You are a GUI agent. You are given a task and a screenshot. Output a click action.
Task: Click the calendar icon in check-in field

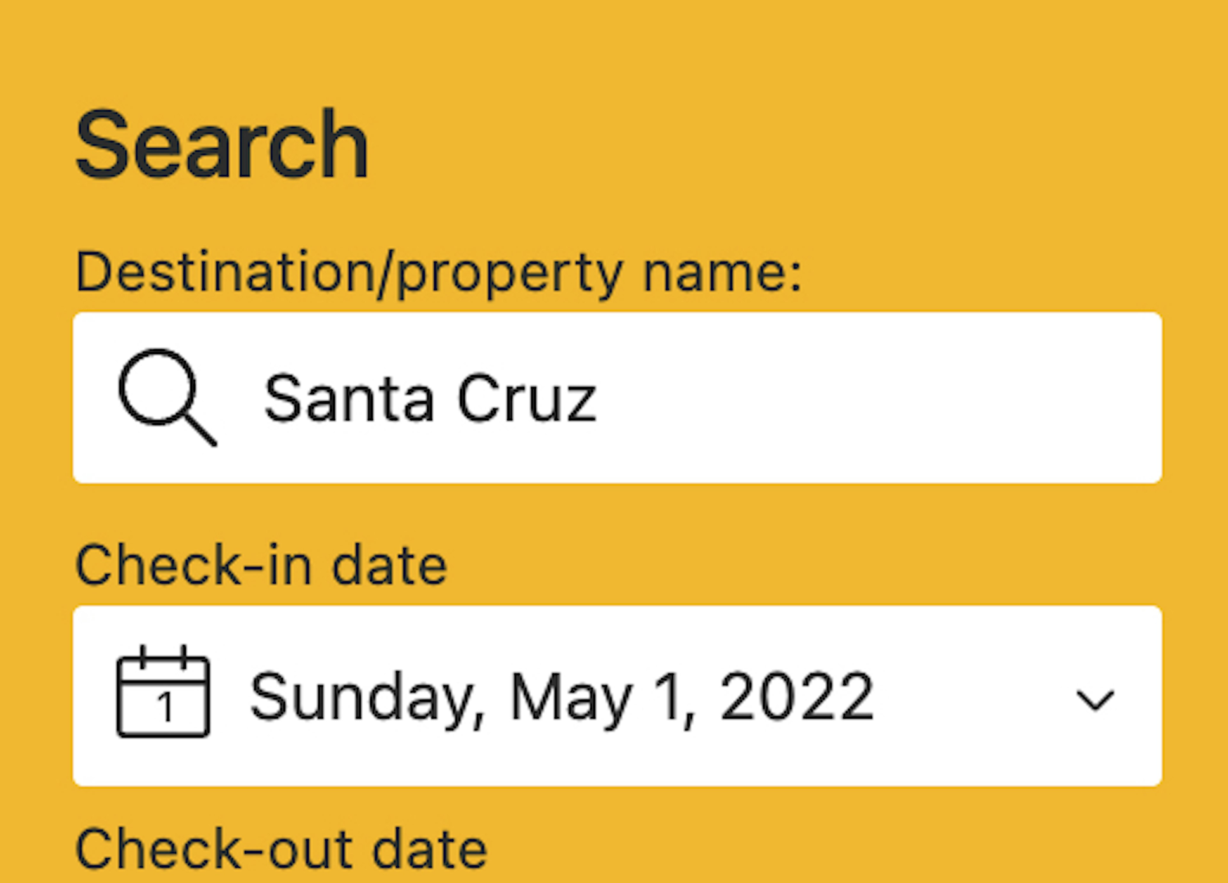tap(163, 691)
